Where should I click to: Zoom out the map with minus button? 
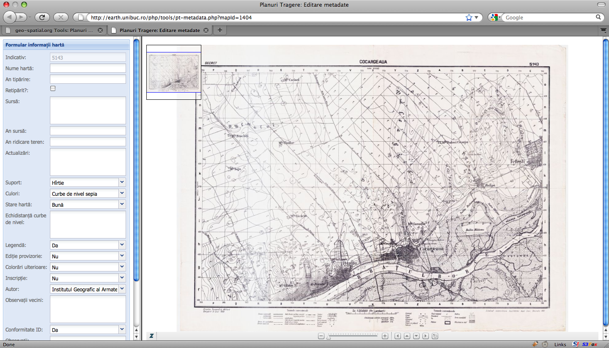(321, 336)
